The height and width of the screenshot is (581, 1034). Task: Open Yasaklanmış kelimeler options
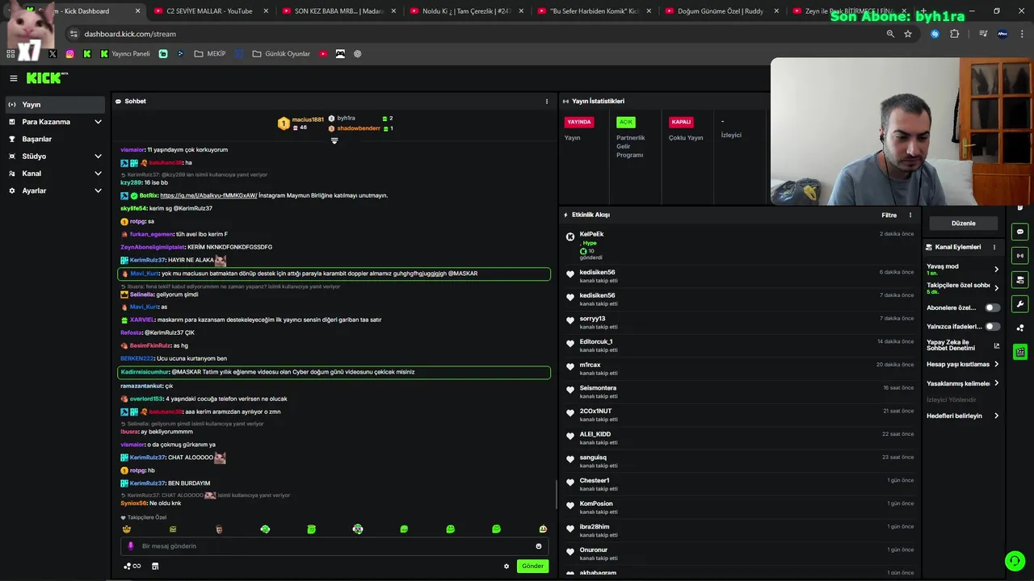(963, 383)
